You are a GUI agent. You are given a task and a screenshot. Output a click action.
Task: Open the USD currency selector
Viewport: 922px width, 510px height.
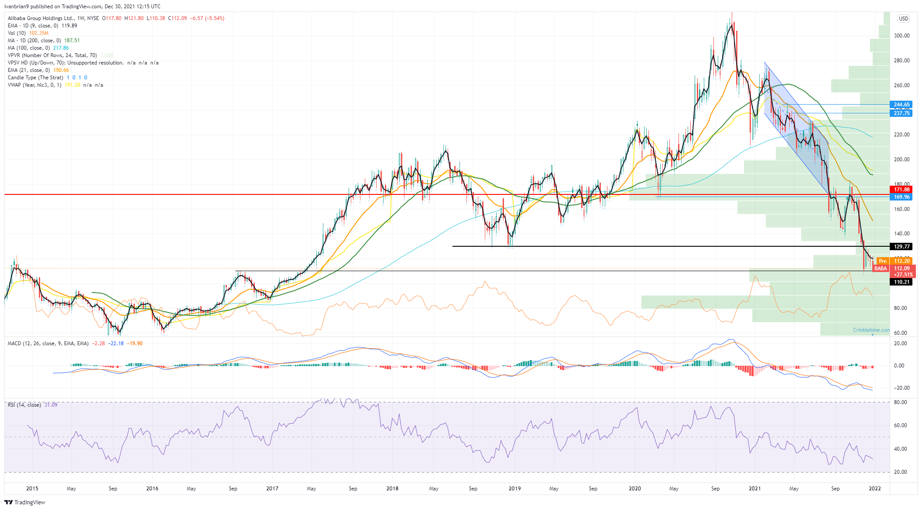coord(903,19)
